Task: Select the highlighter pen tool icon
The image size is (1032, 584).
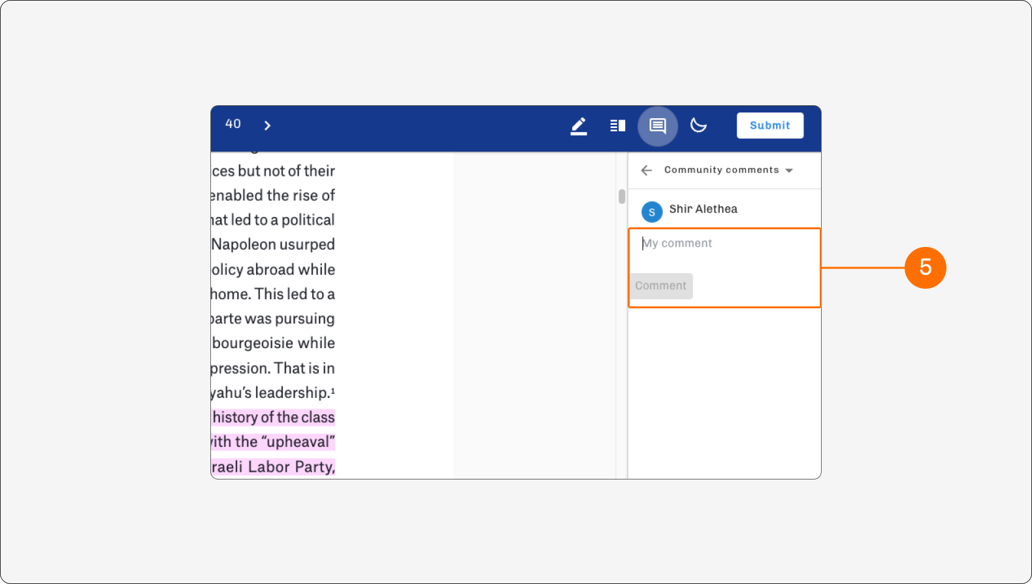Action: 579,125
